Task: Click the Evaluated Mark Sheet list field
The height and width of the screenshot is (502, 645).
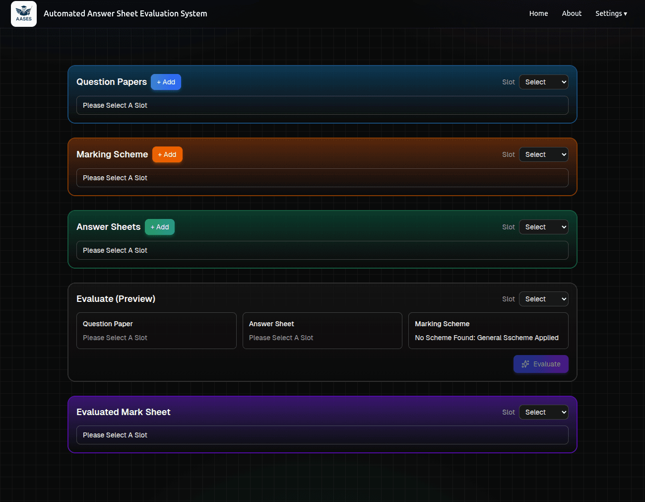Action: click(x=322, y=435)
